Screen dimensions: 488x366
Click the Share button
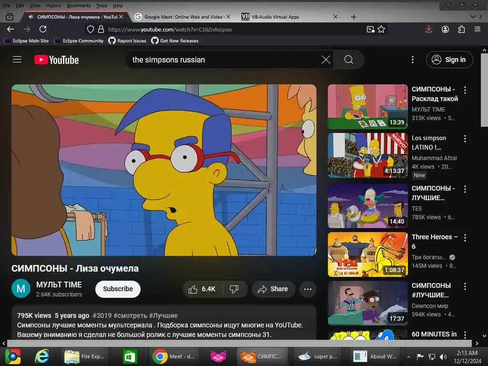pos(273,289)
